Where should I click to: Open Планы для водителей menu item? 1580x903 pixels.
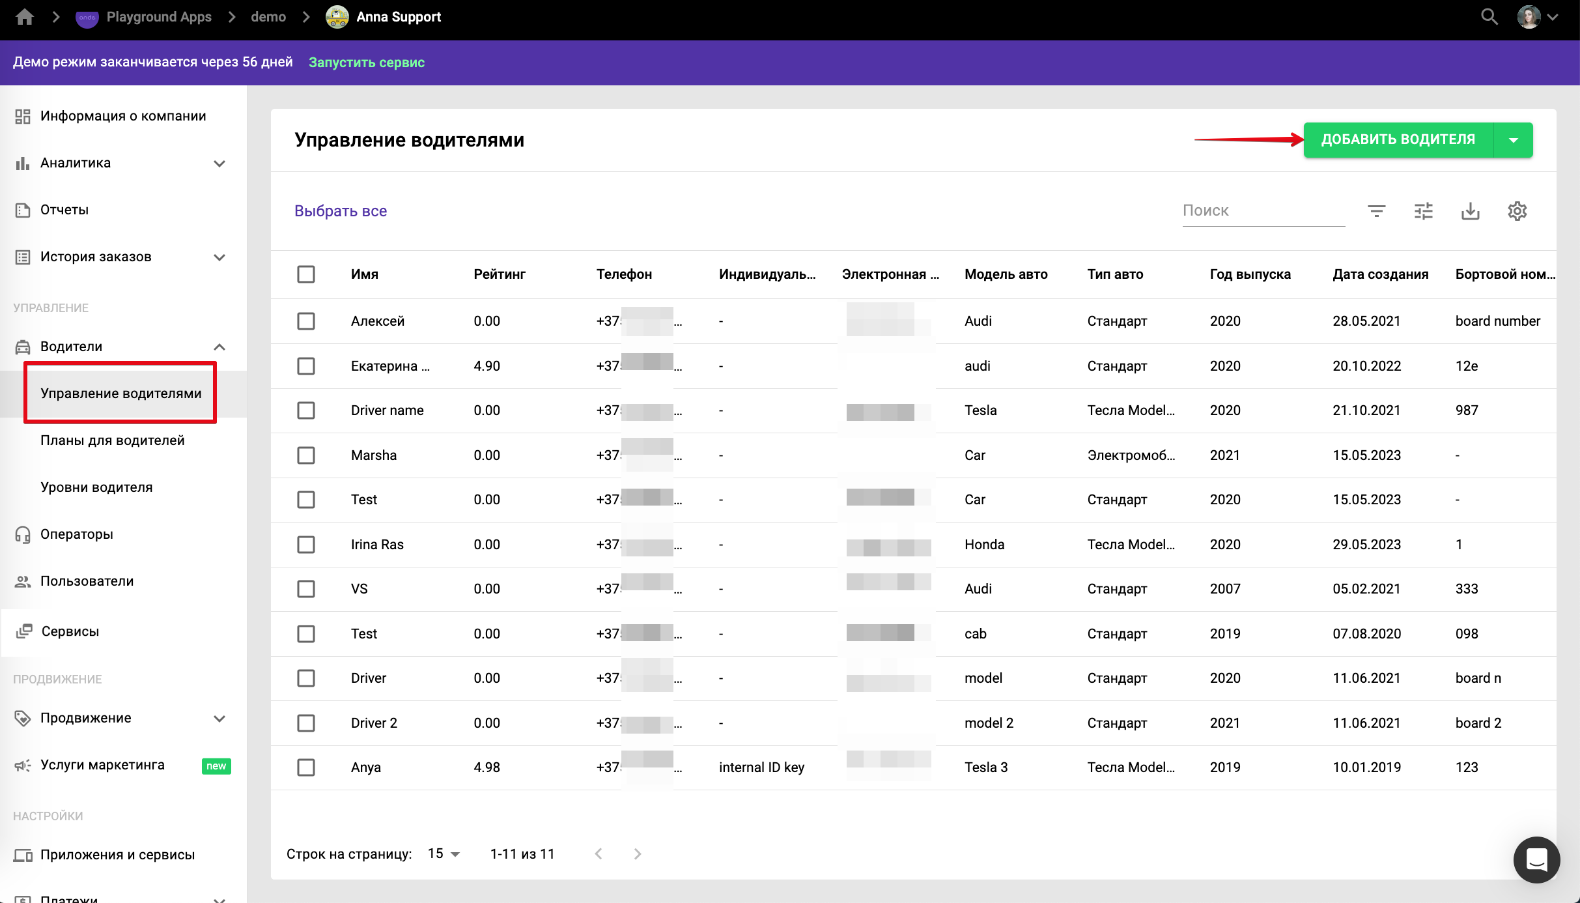point(112,440)
